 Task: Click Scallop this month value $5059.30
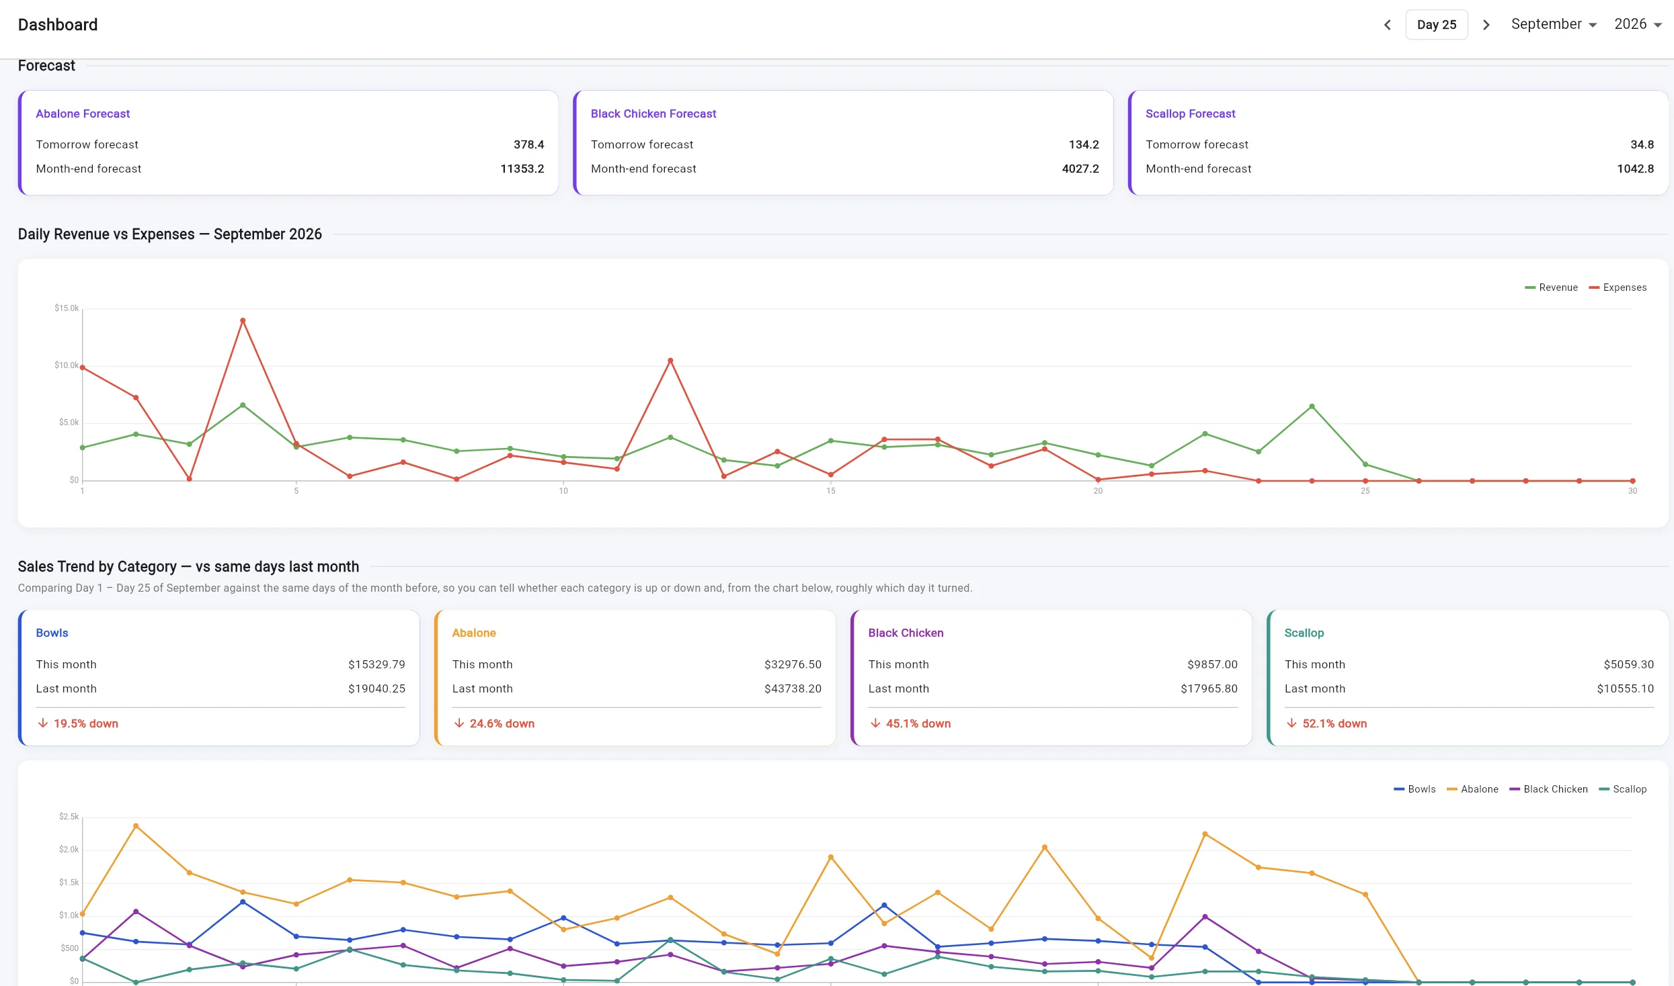point(1628,664)
